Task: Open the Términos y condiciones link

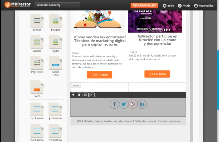Action: coord(169,121)
